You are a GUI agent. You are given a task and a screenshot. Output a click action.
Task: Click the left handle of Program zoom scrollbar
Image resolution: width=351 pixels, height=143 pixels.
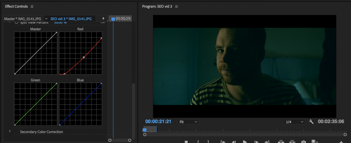pyautogui.click(x=145, y=134)
